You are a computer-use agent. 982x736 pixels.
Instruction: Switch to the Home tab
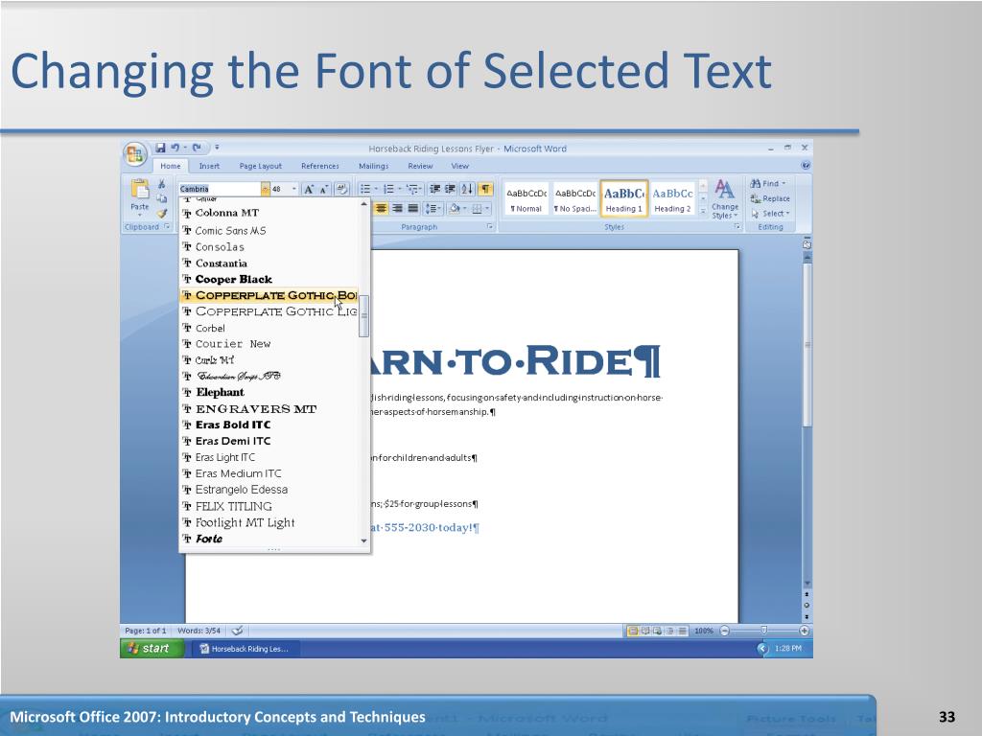(171, 166)
